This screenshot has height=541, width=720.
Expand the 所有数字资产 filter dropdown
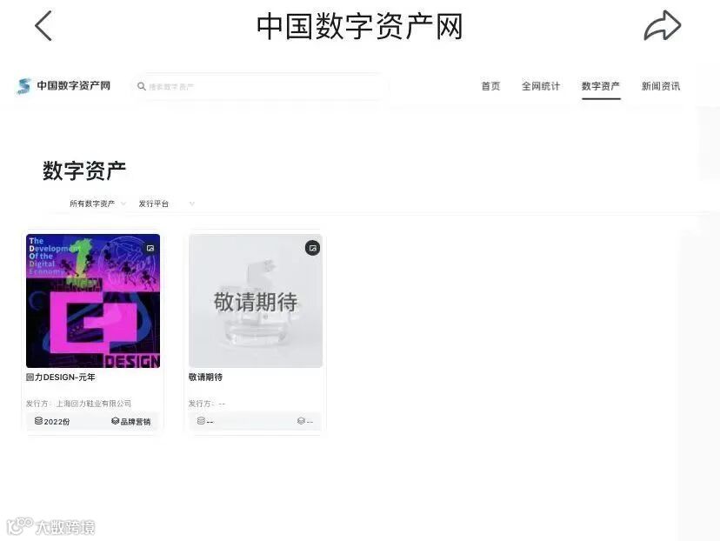[97, 204]
